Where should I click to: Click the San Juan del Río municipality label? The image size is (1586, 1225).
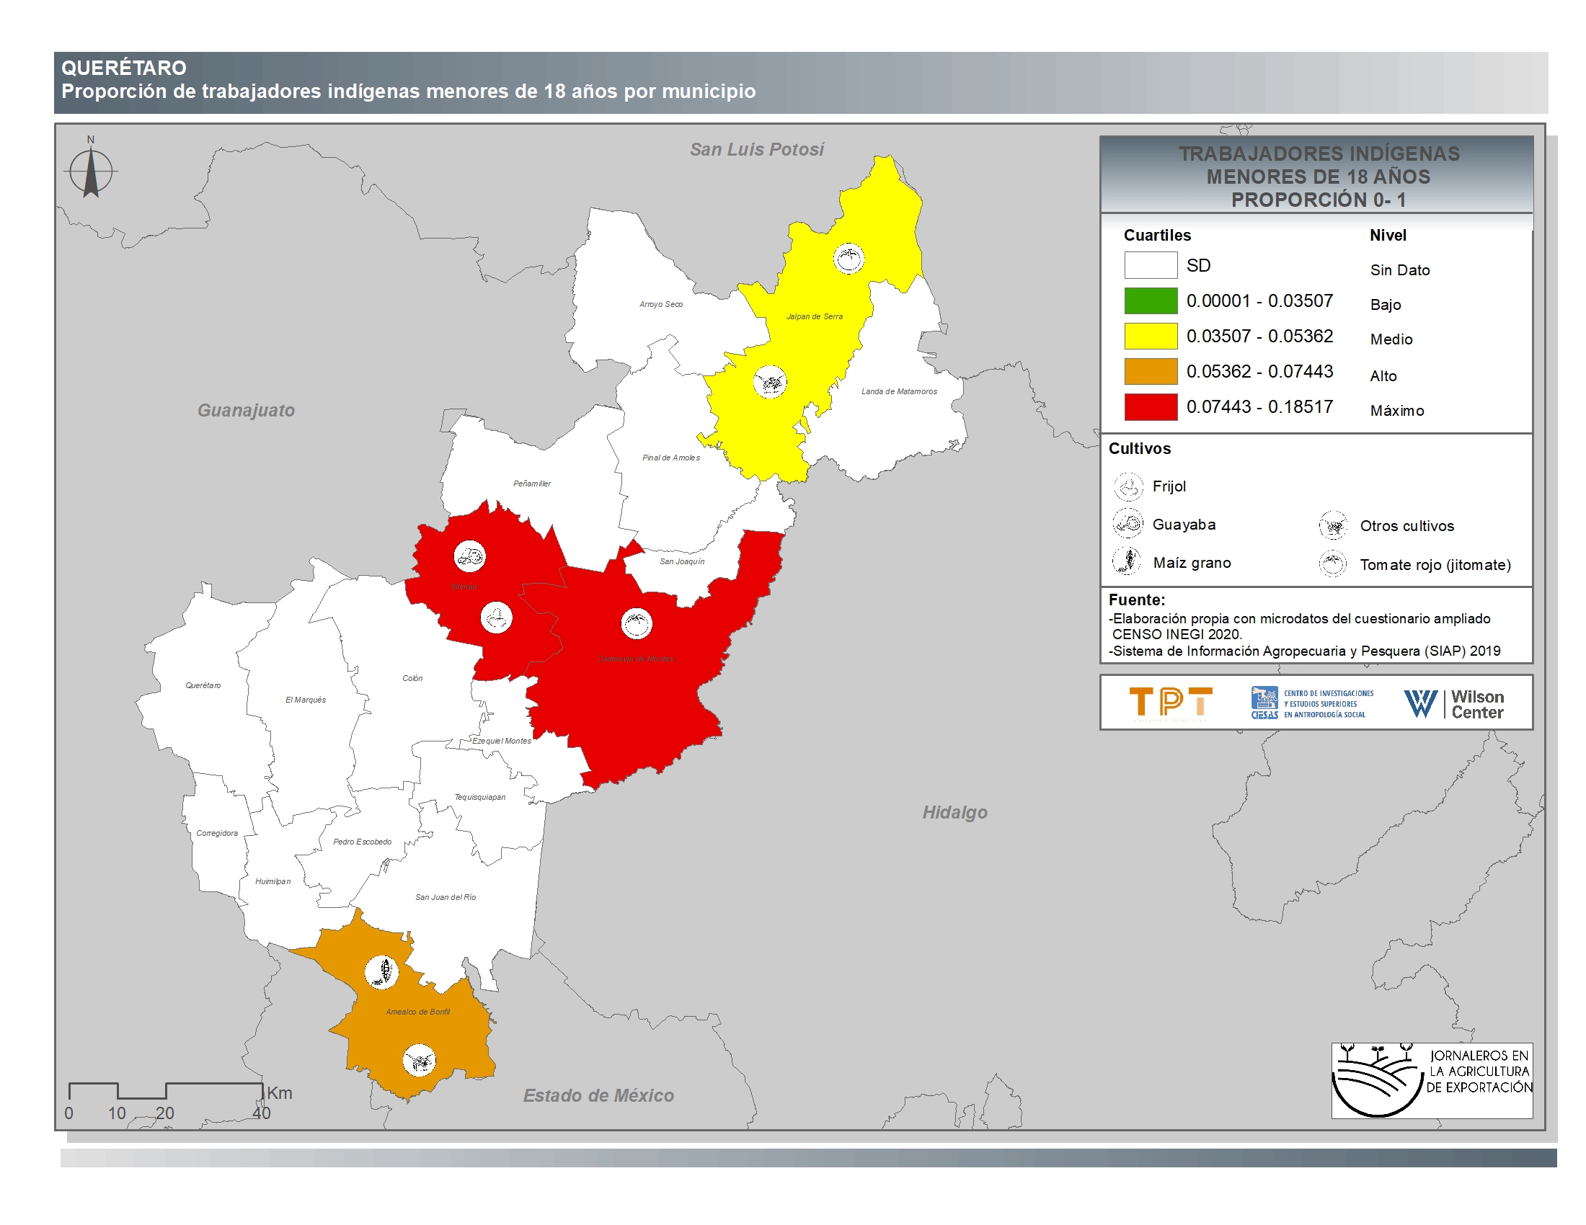tap(445, 897)
